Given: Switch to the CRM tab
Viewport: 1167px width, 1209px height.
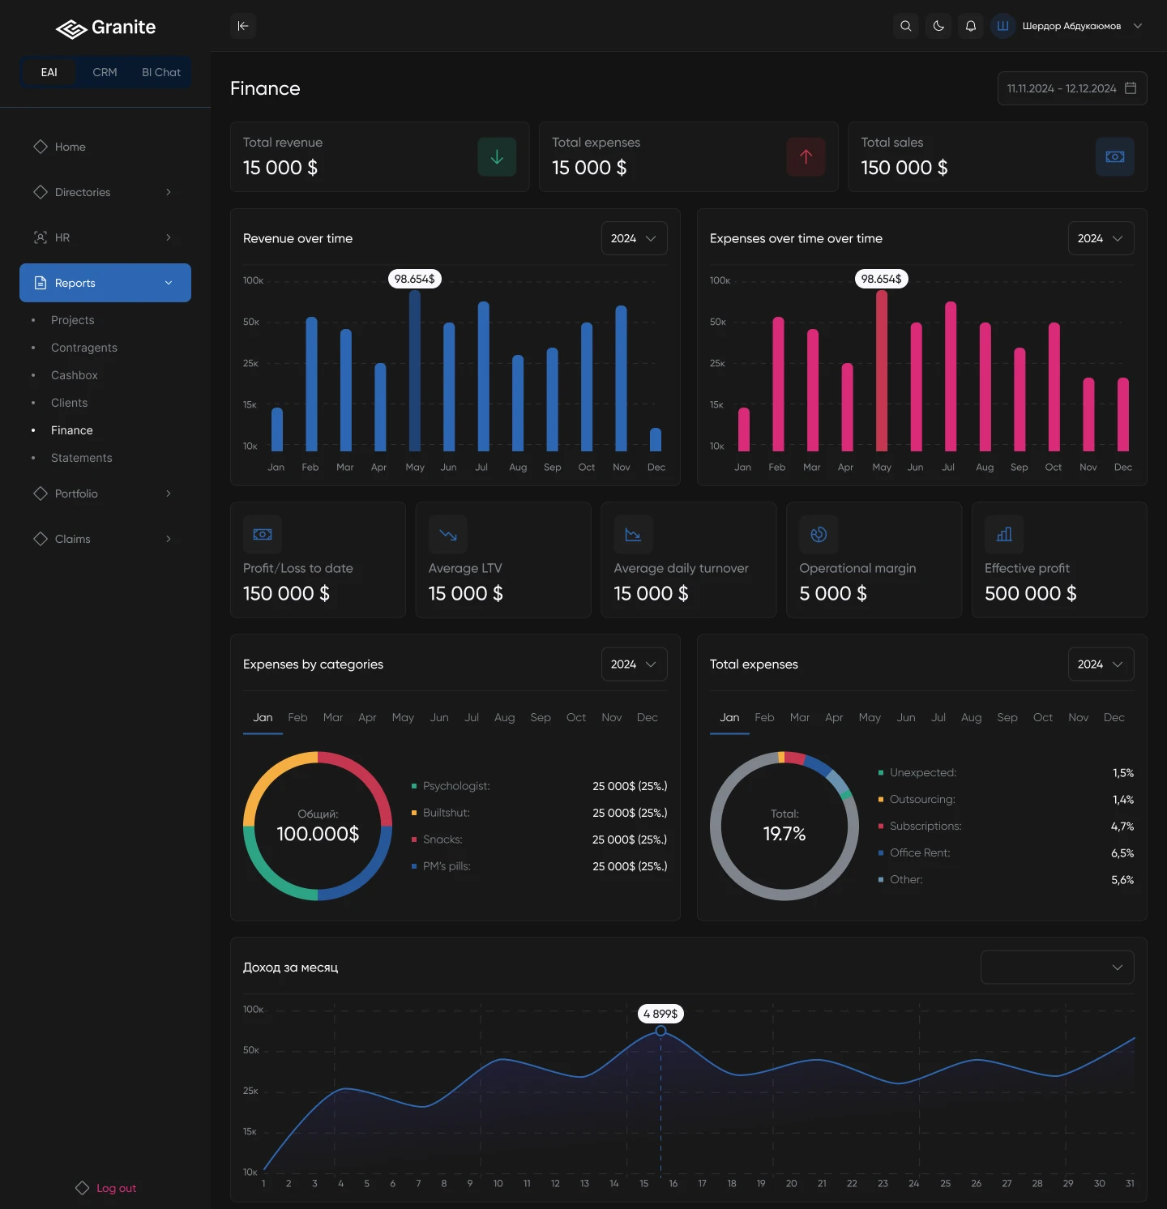Looking at the screenshot, I should point(105,72).
